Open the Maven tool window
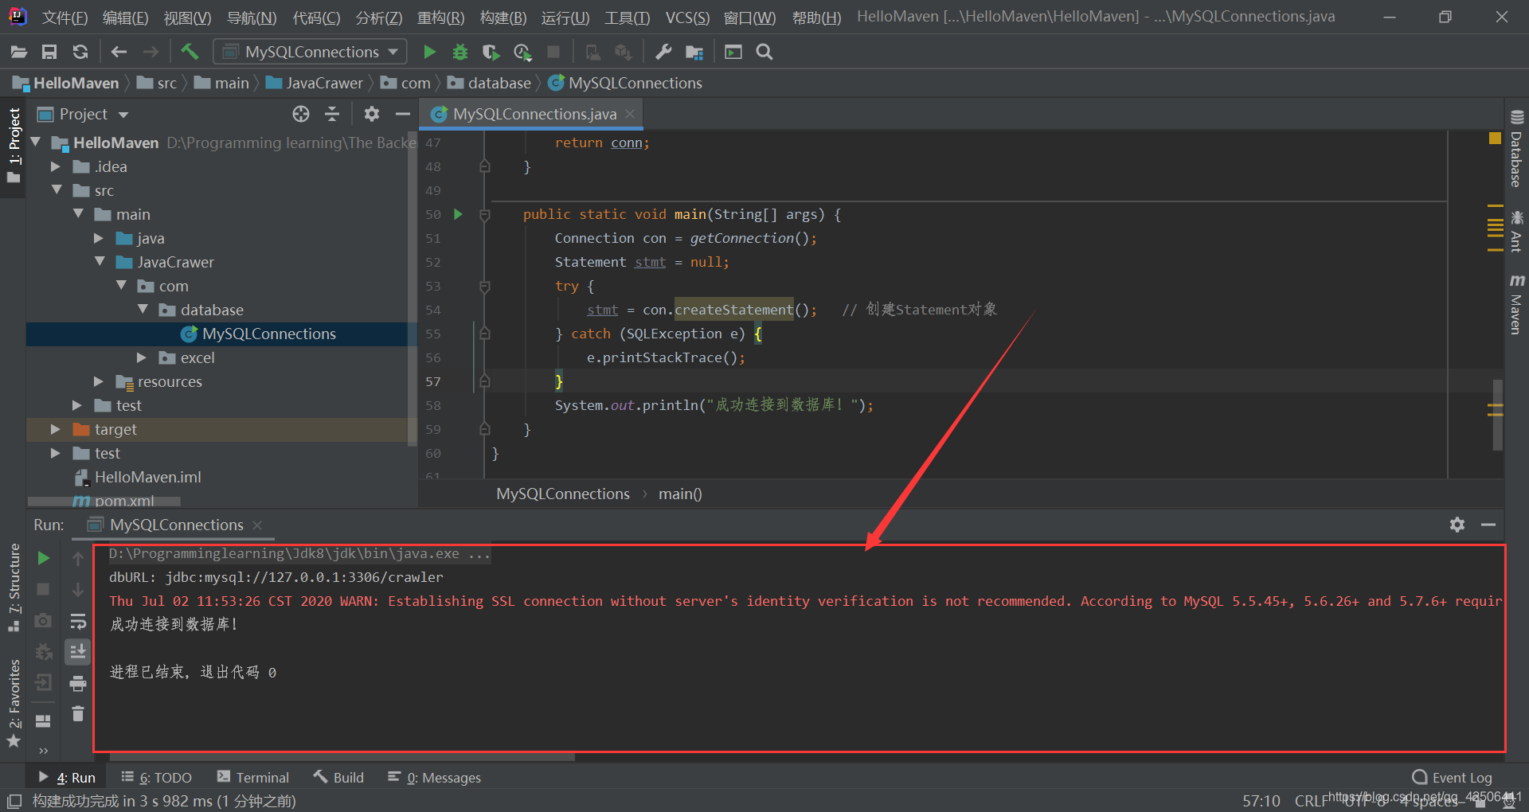Image resolution: width=1529 pixels, height=812 pixels. click(x=1516, y=305)
